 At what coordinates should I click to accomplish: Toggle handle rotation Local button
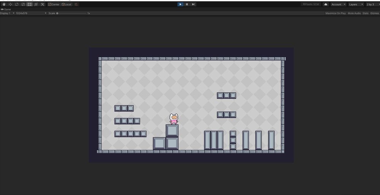tap(66, 4)
